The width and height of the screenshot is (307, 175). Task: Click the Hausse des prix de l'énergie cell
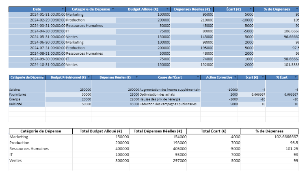pos(170,99)
